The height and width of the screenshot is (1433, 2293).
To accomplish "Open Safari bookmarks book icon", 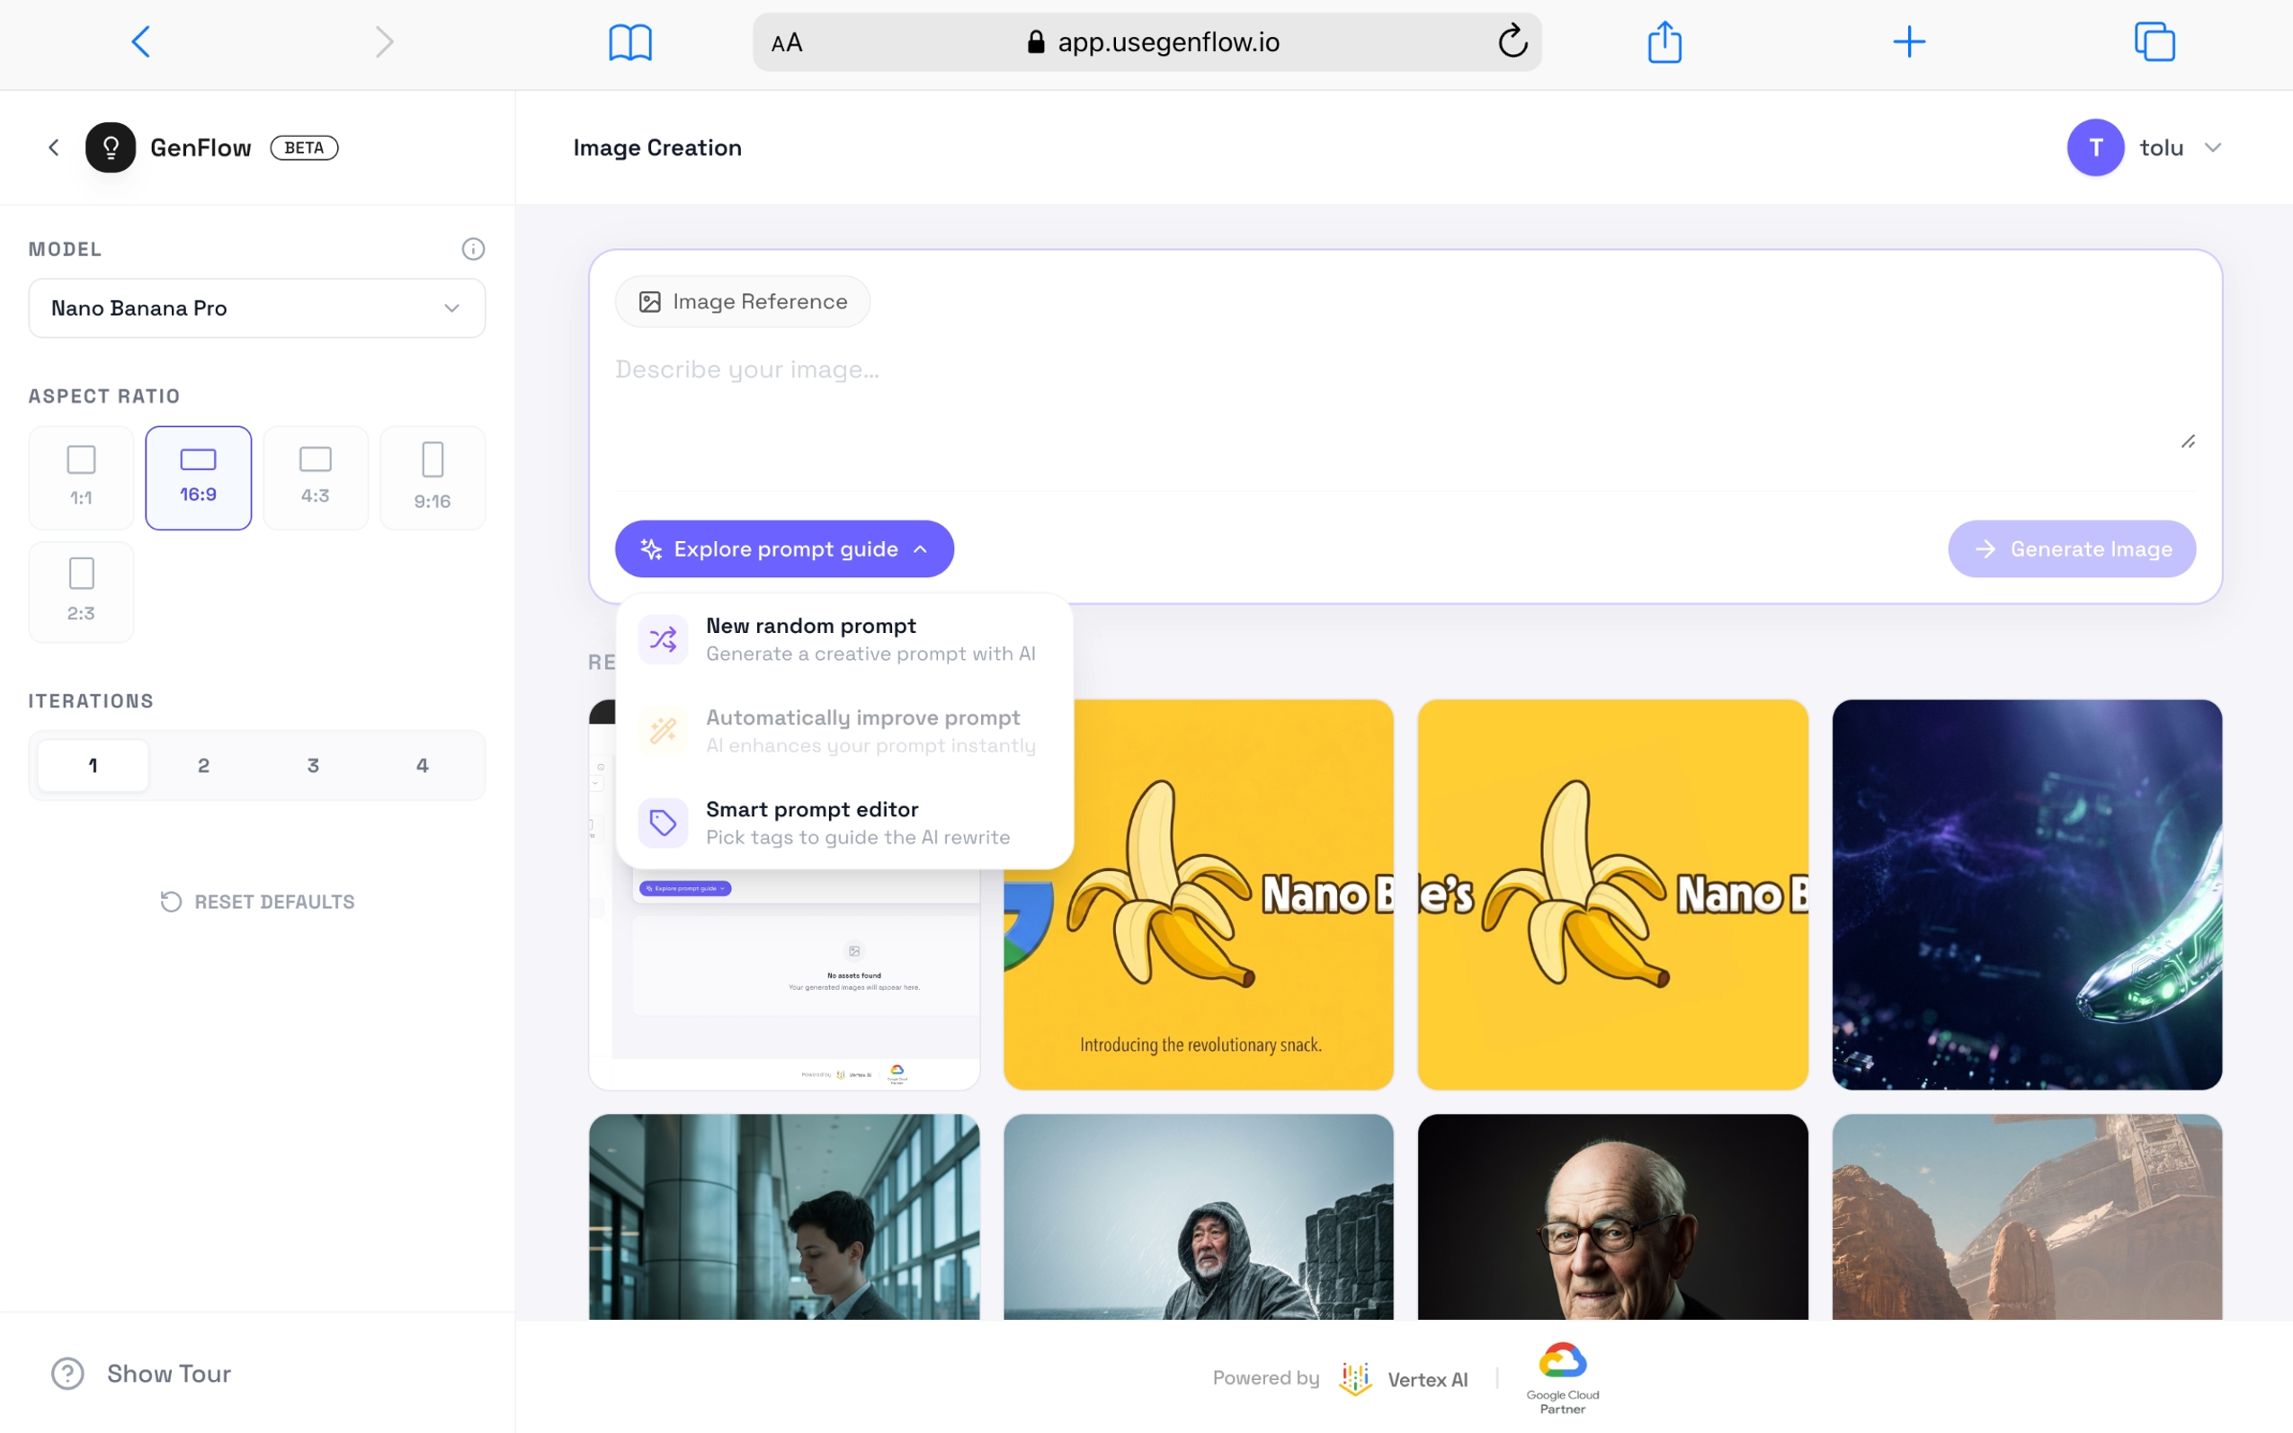I will pos(630,41).
